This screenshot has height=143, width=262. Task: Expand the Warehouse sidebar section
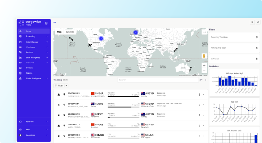(x=33, y=47)
